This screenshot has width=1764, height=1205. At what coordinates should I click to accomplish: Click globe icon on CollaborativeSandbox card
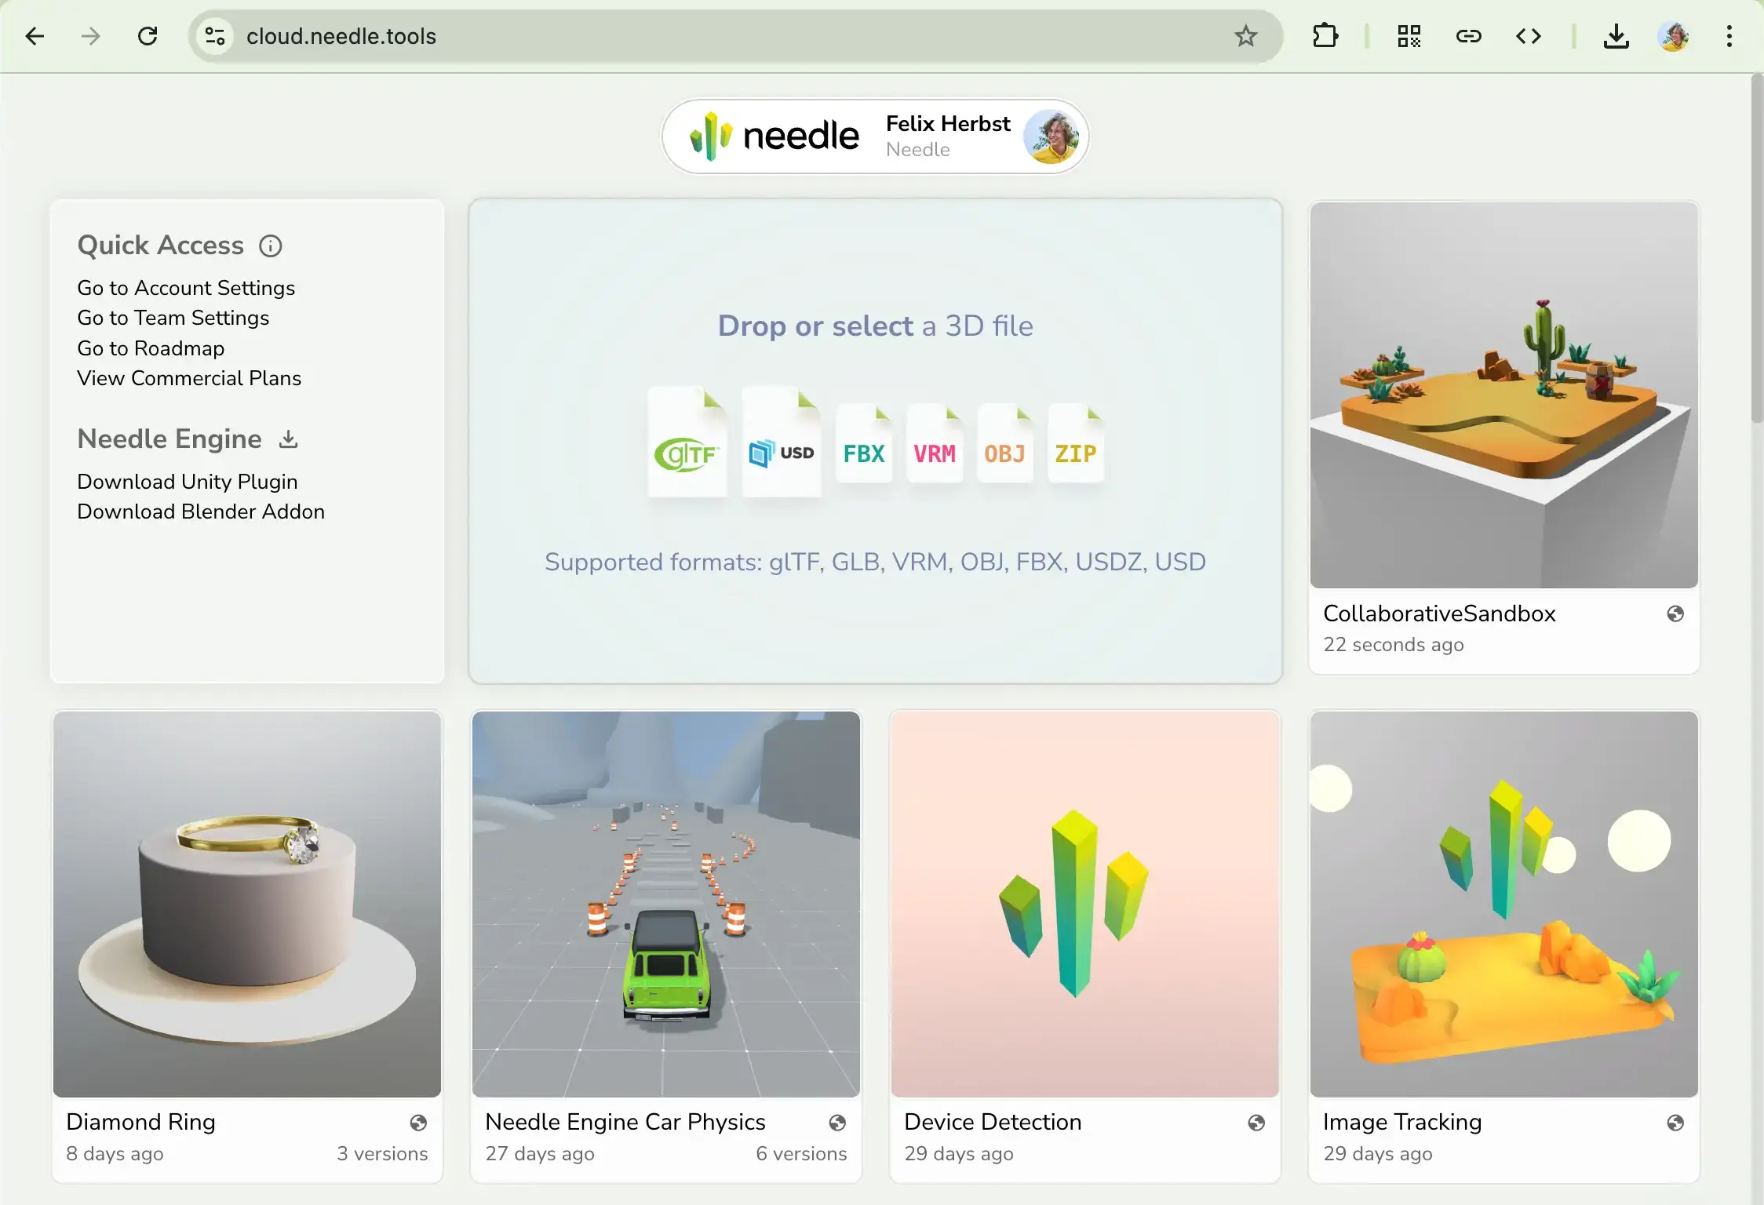[1675, 614]
